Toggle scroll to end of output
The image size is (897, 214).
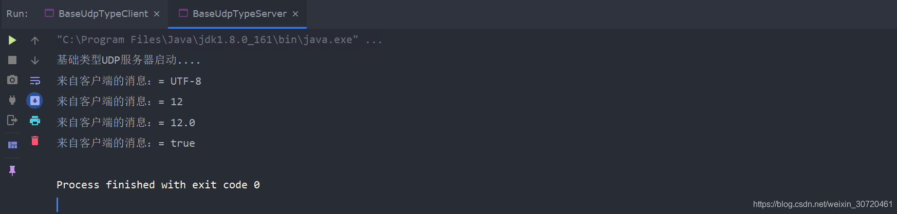pyautogui.click(x=34, y=101)
